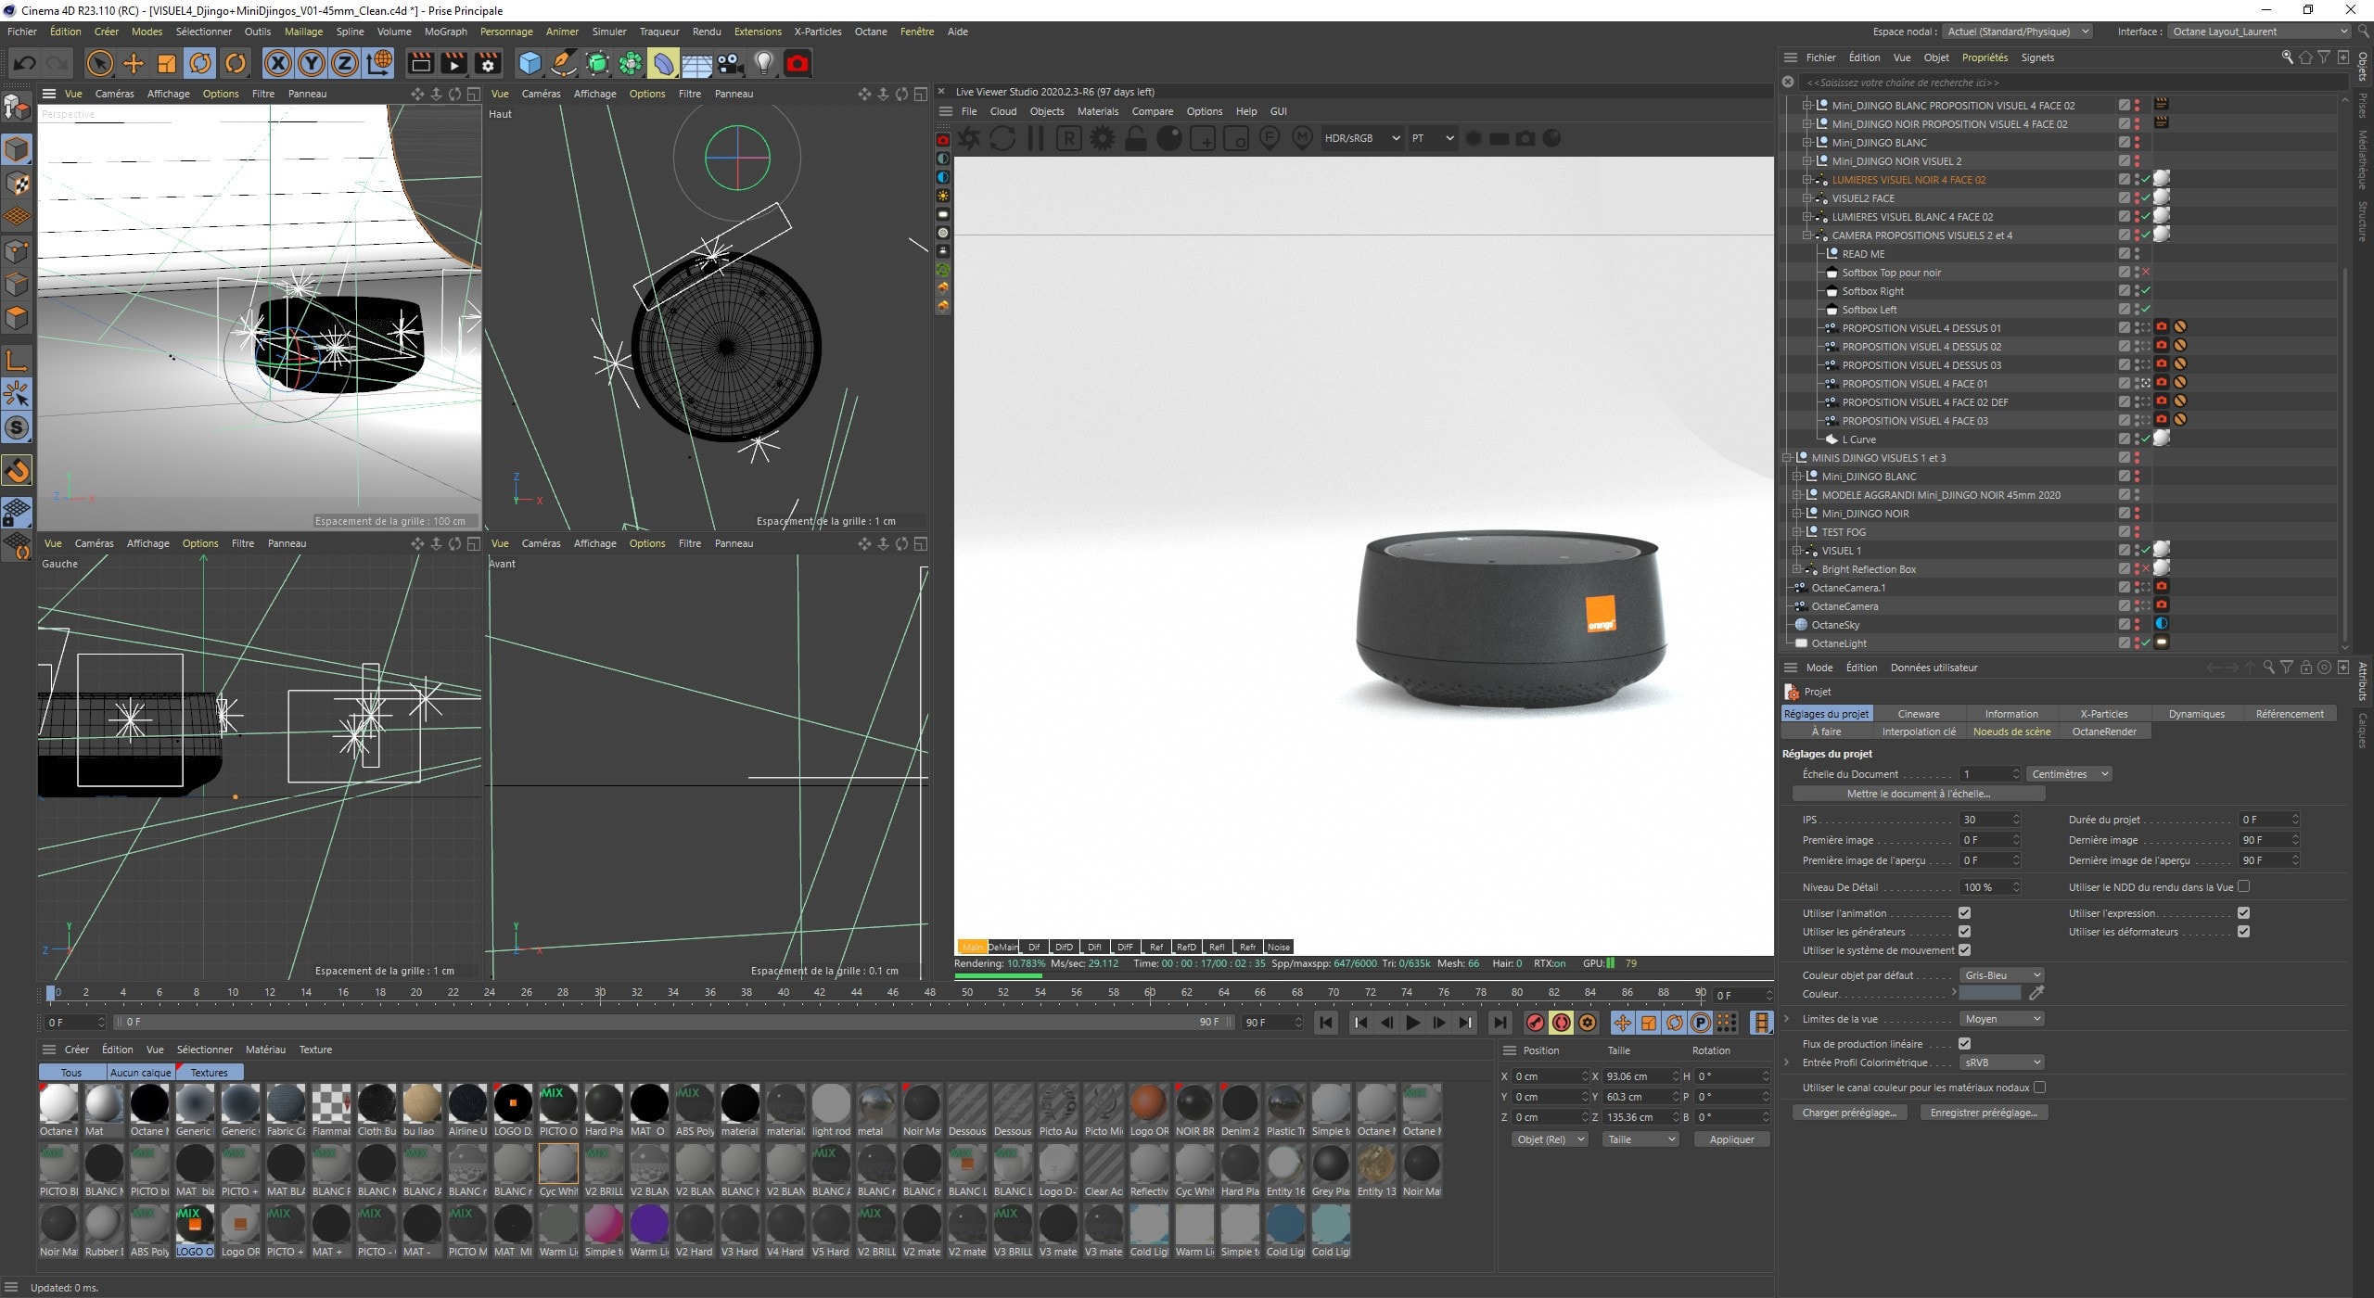Enable the Live Viewer pick material M icon

(1303, 139)
